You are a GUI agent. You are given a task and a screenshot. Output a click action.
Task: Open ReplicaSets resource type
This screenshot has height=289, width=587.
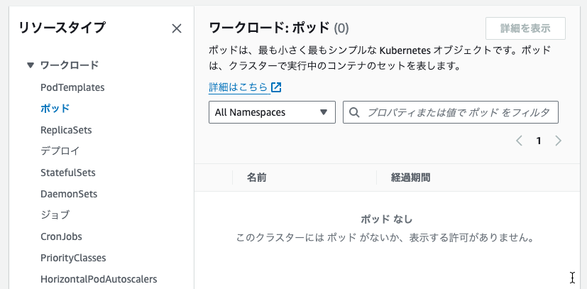pyautogui.click(x=66, y=130)
